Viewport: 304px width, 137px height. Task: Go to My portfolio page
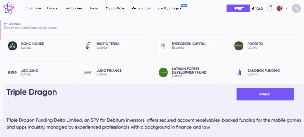pos(115,8)
